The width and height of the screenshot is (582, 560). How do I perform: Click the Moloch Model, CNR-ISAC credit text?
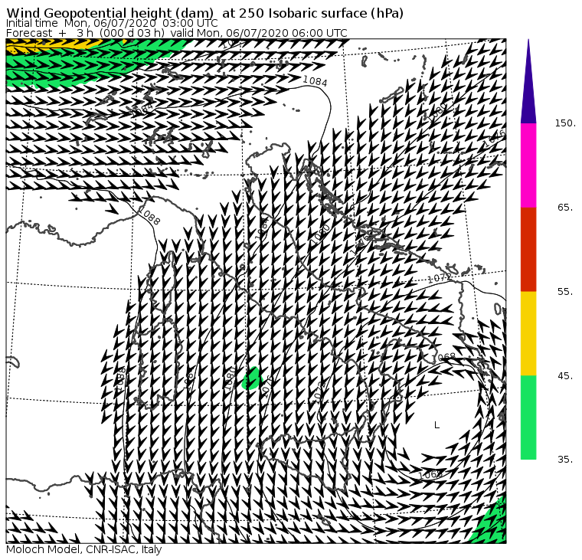pyautogui.click(x=84, y=549)
